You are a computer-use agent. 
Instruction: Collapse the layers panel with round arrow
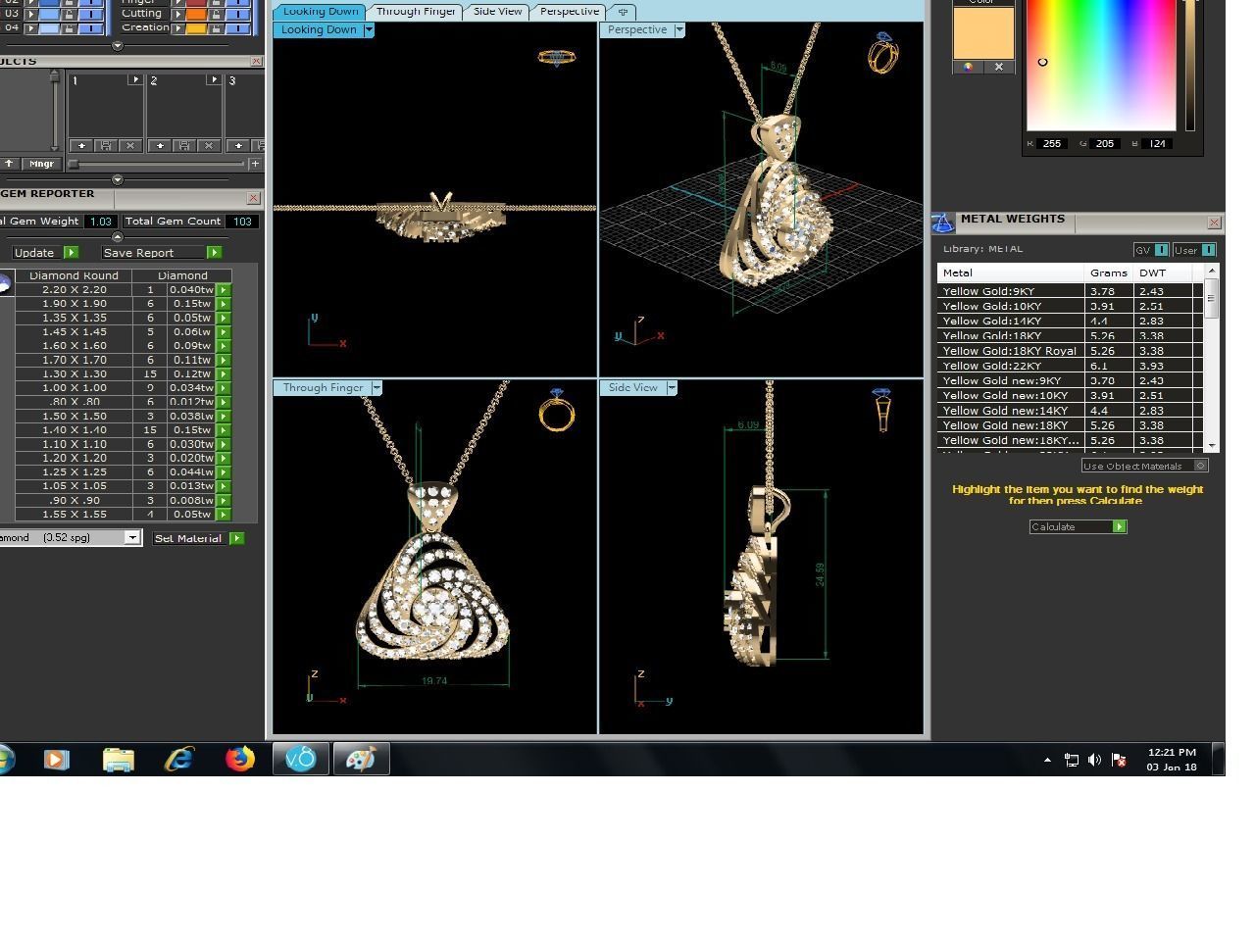[x=118, y=45]
